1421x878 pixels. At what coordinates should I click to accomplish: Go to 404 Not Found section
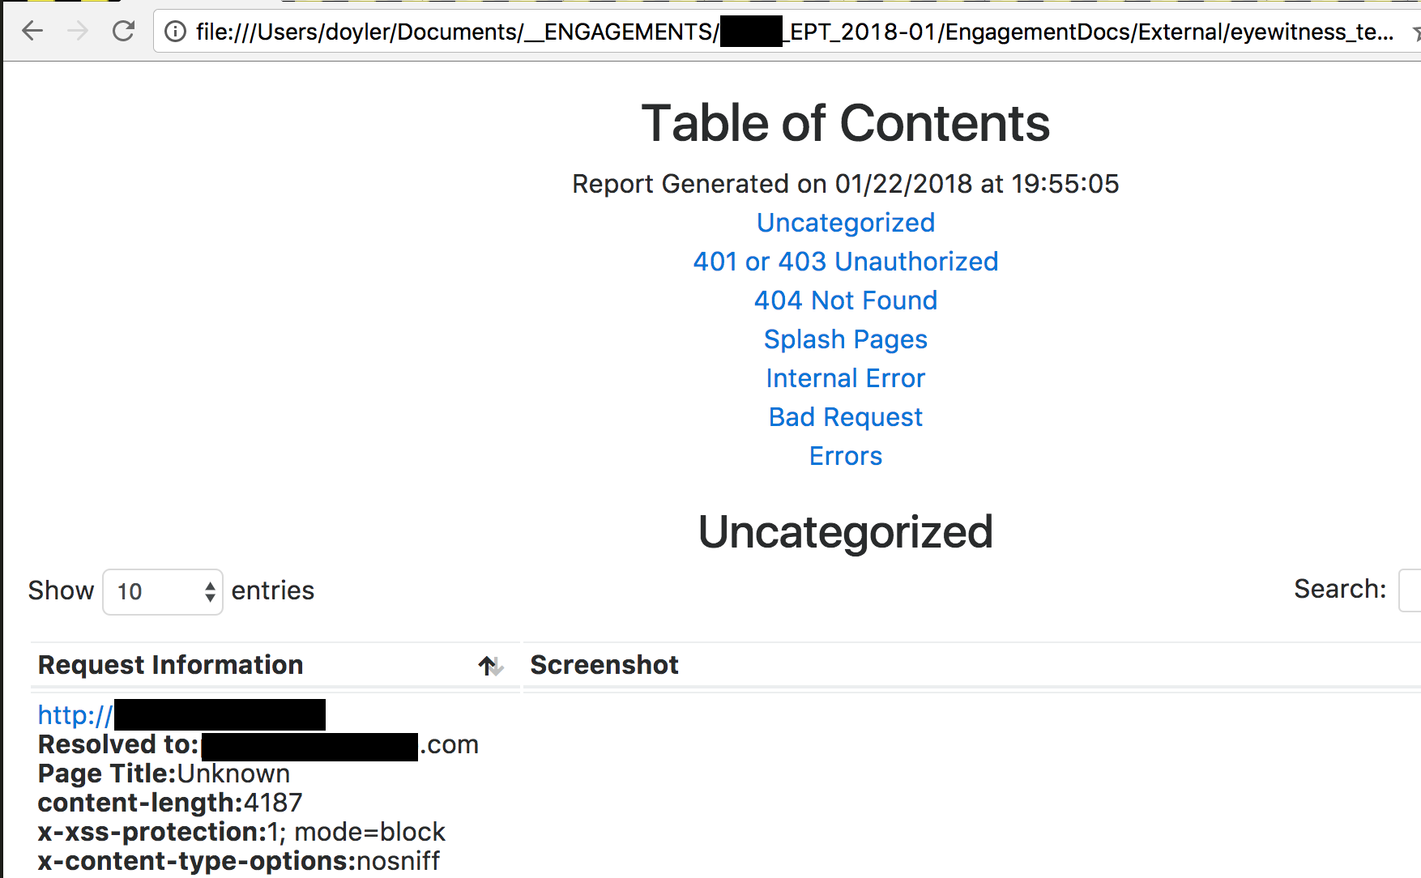(846, 300)
